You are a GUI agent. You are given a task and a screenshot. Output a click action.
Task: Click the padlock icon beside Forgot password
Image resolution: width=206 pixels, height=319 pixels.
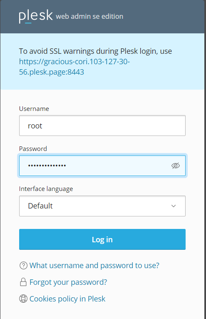pos(23,282)
